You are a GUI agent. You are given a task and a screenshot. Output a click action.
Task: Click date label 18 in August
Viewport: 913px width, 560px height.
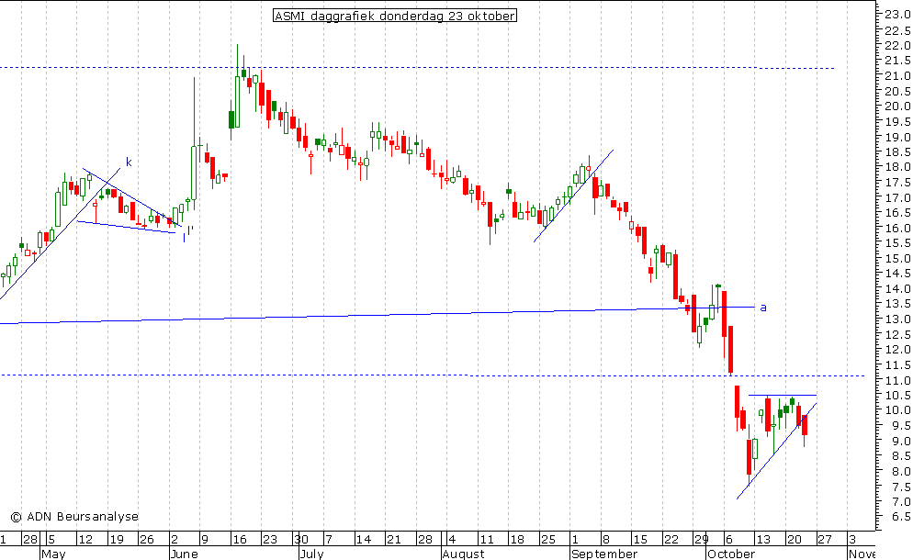pos(516,540)
